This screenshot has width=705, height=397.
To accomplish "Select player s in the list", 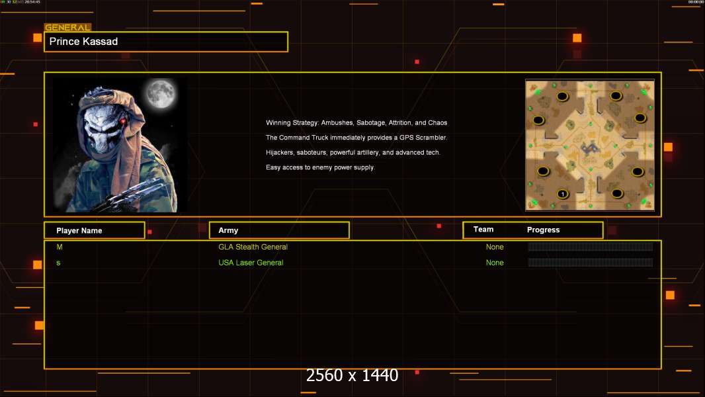I will click(x=59, y=263).
